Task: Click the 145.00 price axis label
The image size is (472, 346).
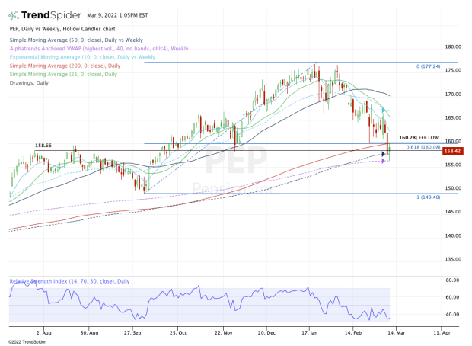Action: (x=453, y=212)
